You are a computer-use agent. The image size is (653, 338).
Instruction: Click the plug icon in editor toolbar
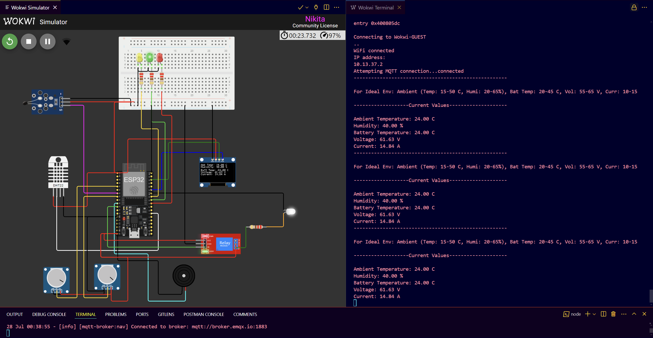[x=316, y=7]
